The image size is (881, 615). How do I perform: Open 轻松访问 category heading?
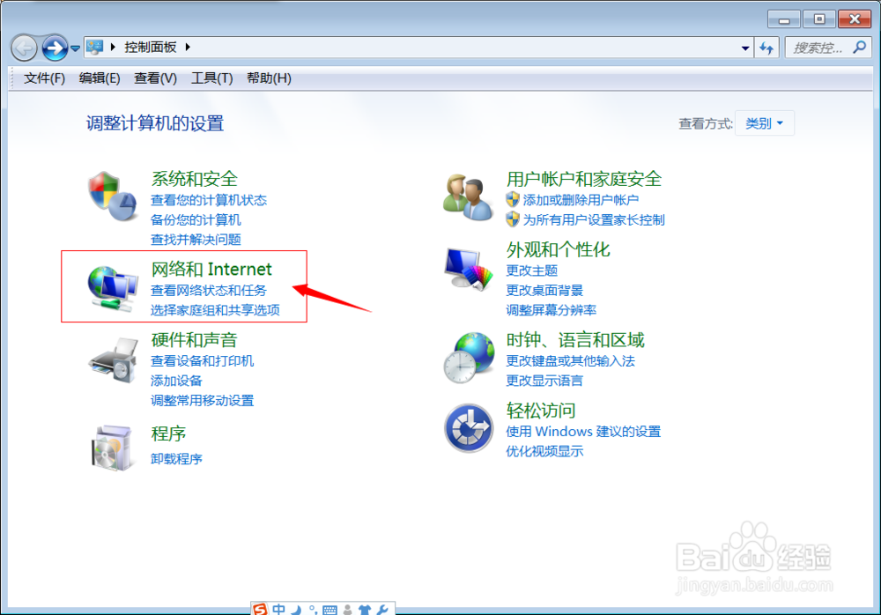[x=541, y=411]
